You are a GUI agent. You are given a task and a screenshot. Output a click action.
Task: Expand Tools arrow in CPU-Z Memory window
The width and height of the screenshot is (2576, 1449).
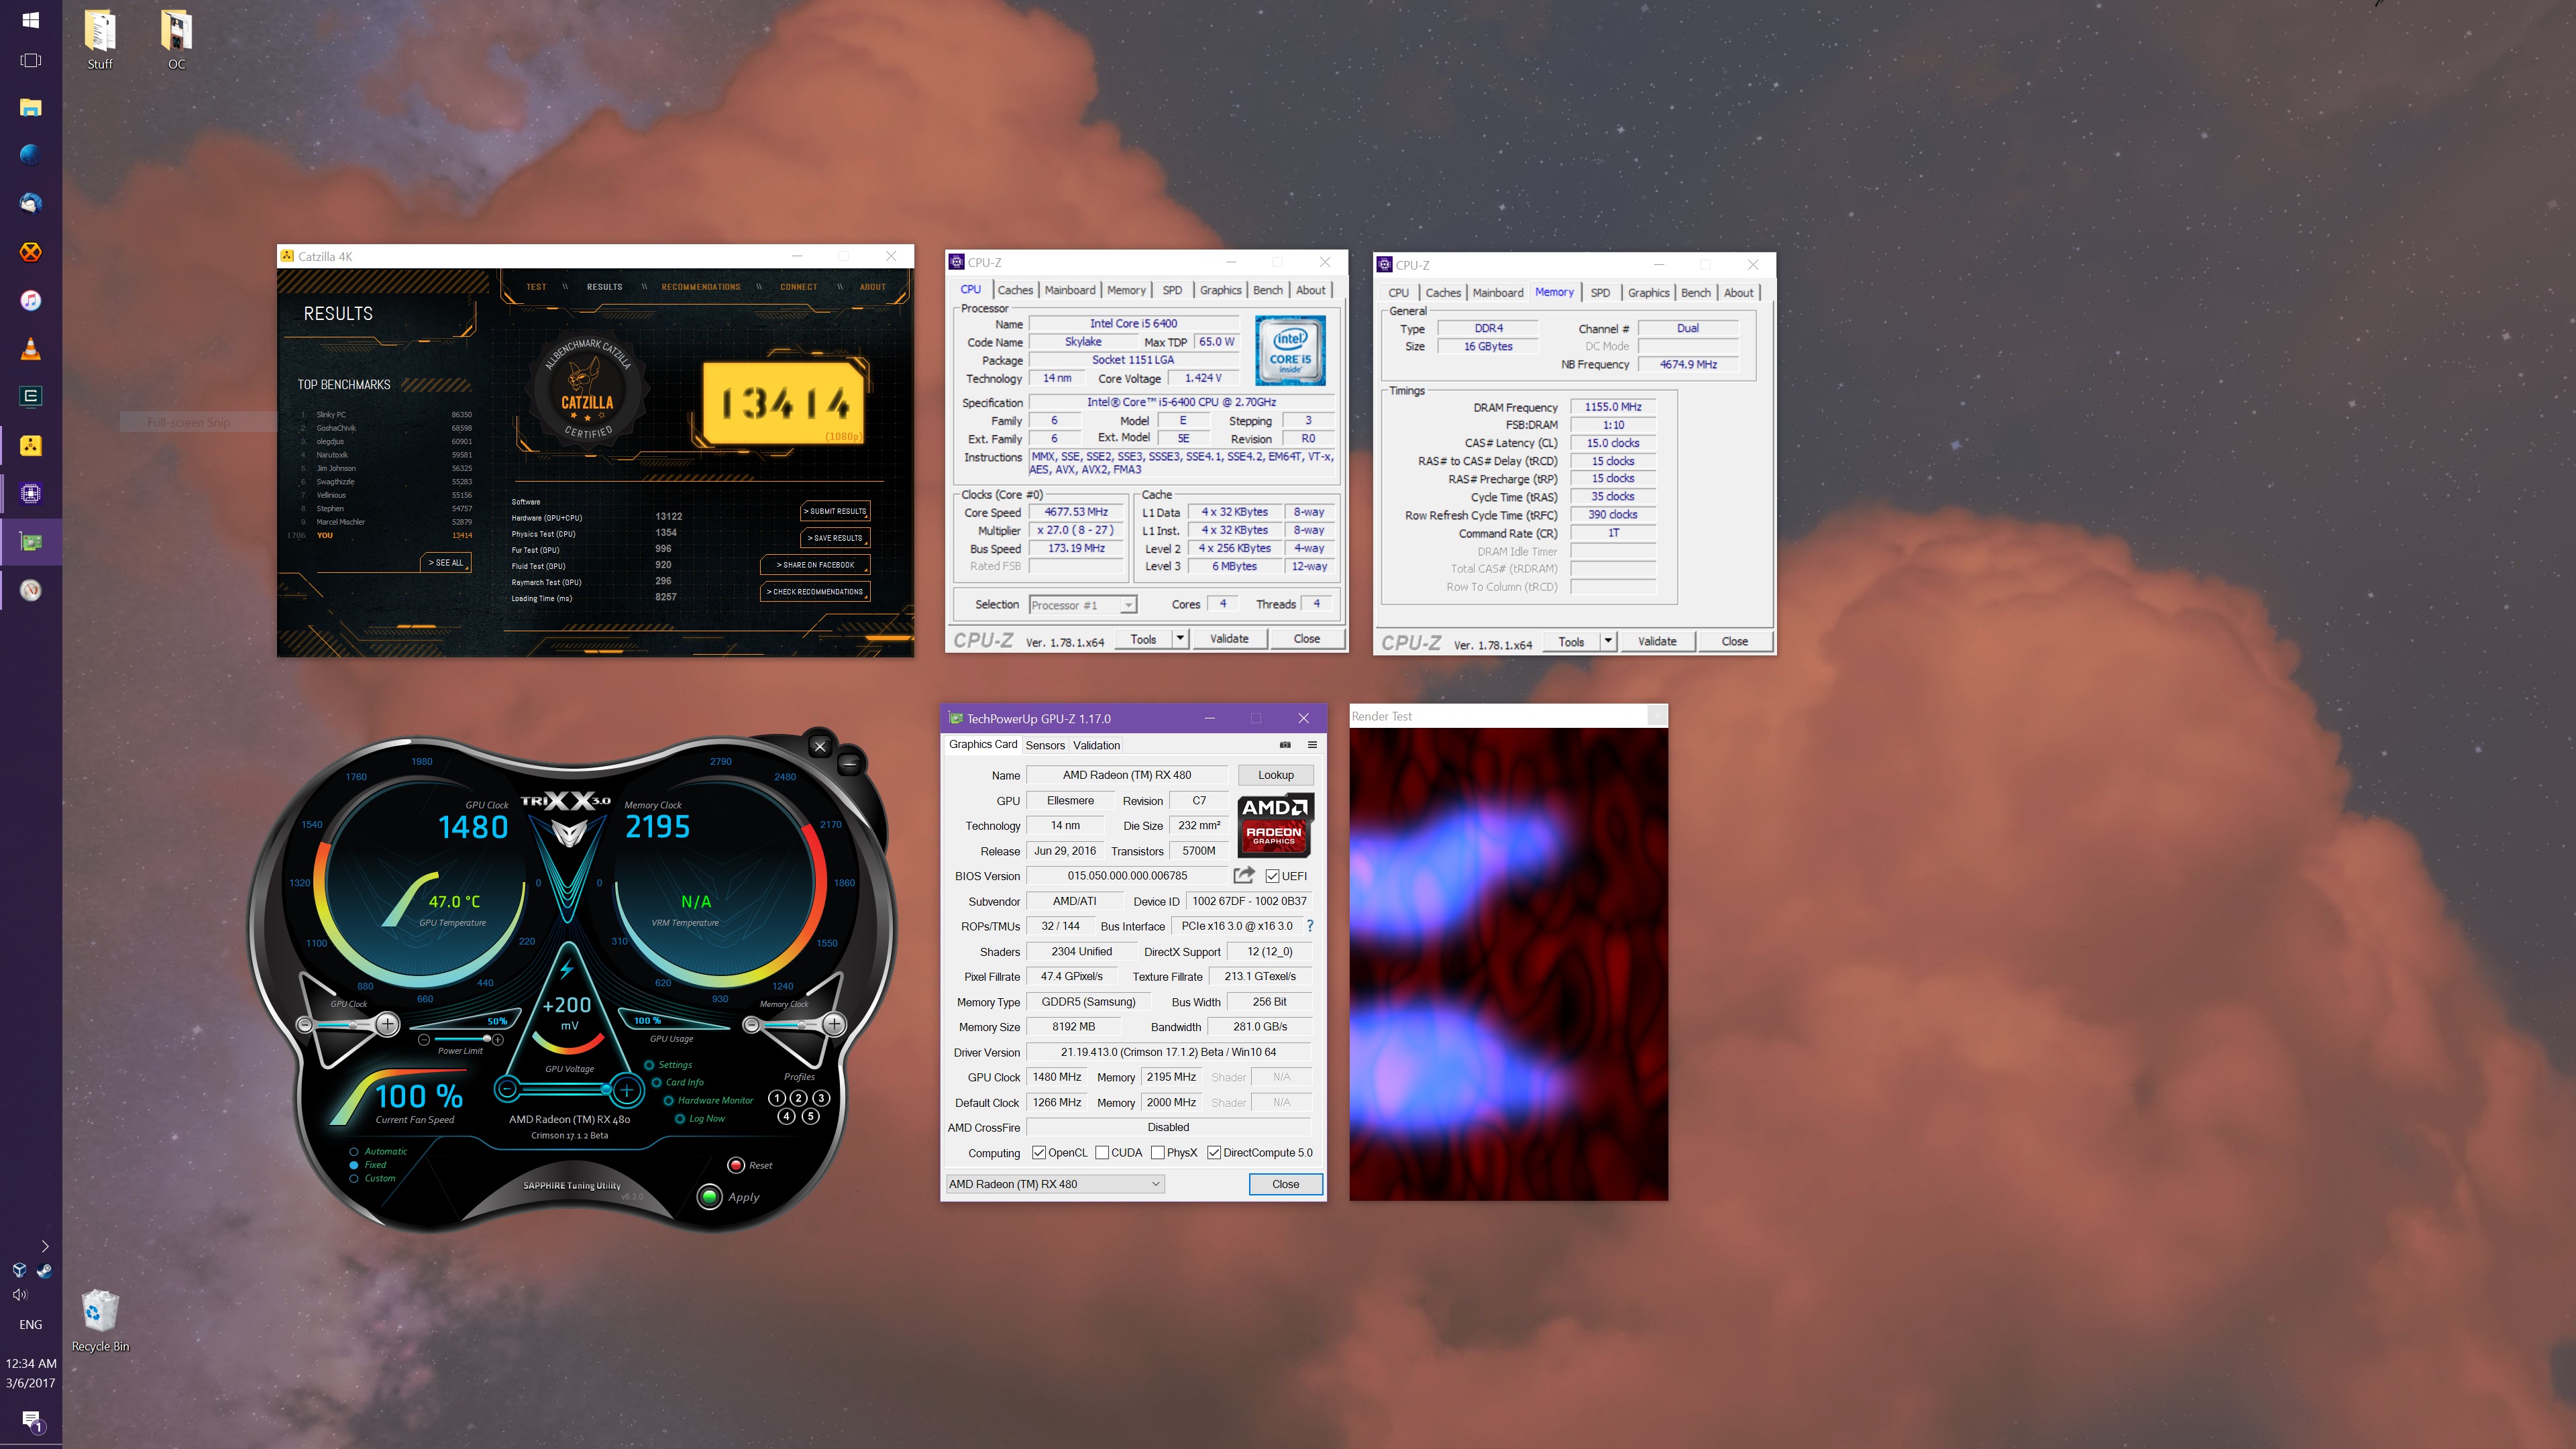coord(1608,641)
